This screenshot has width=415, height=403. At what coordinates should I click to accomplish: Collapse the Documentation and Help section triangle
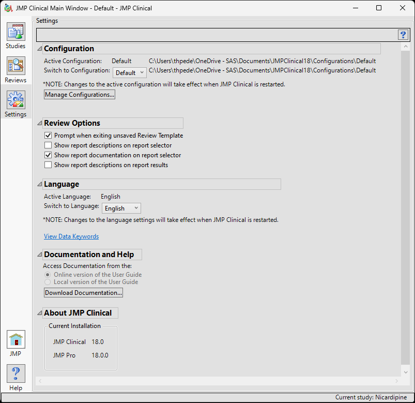(x=40, y=255)
